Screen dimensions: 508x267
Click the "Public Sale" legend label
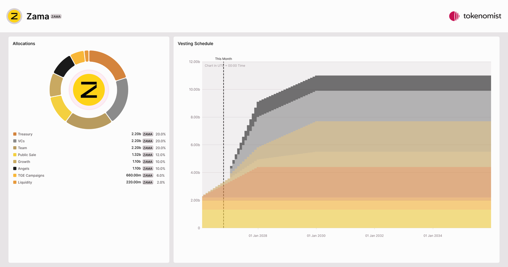click(27, 155)
